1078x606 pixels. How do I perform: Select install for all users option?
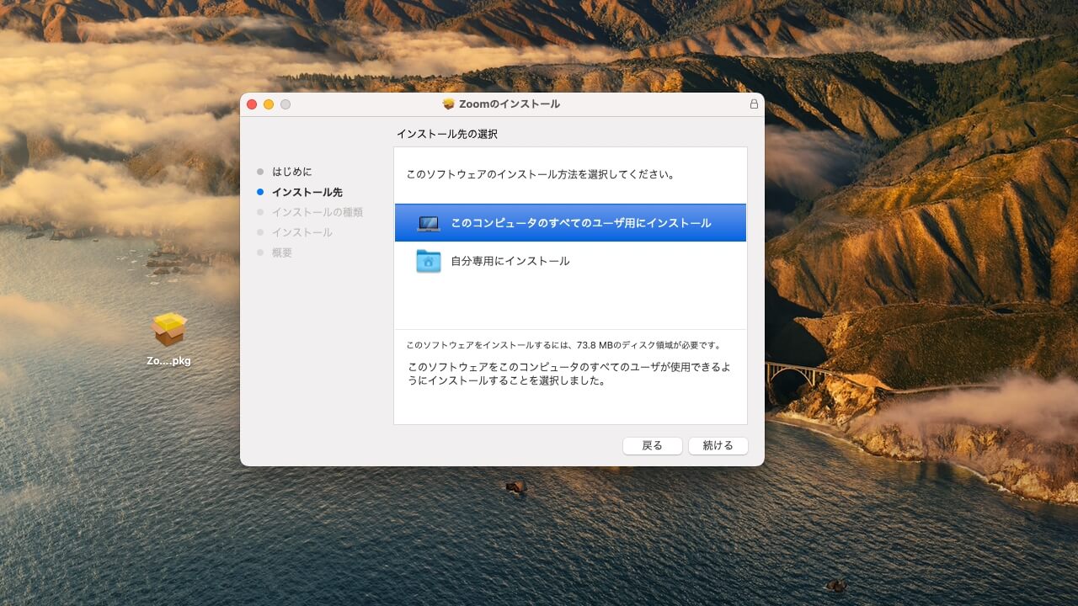(x=570, y=223)
